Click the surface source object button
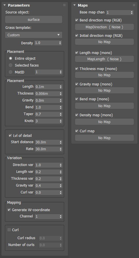Screen dimensions: 139x258 point(34,20)
